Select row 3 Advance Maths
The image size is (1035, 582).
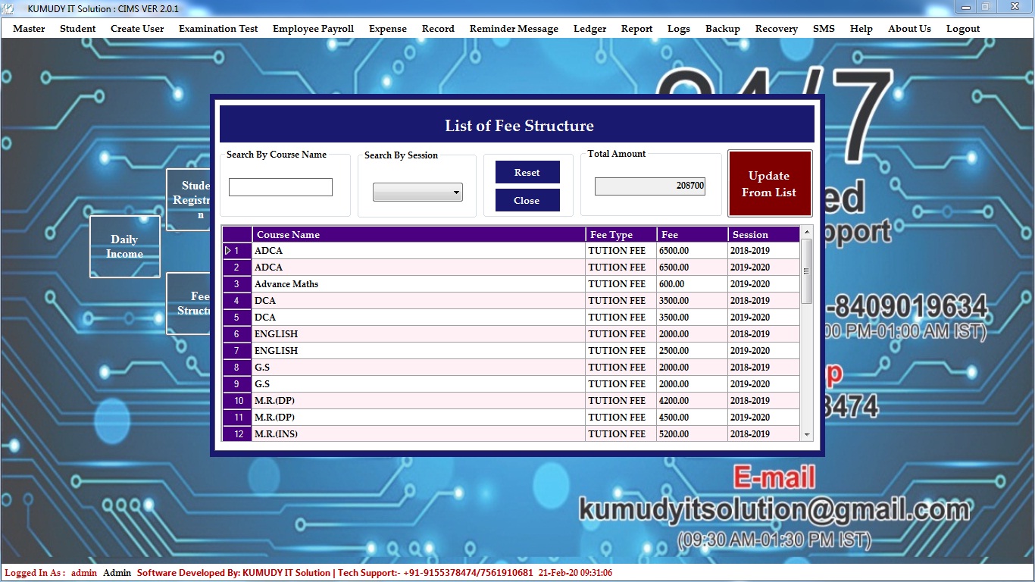[x=418, y=284]
